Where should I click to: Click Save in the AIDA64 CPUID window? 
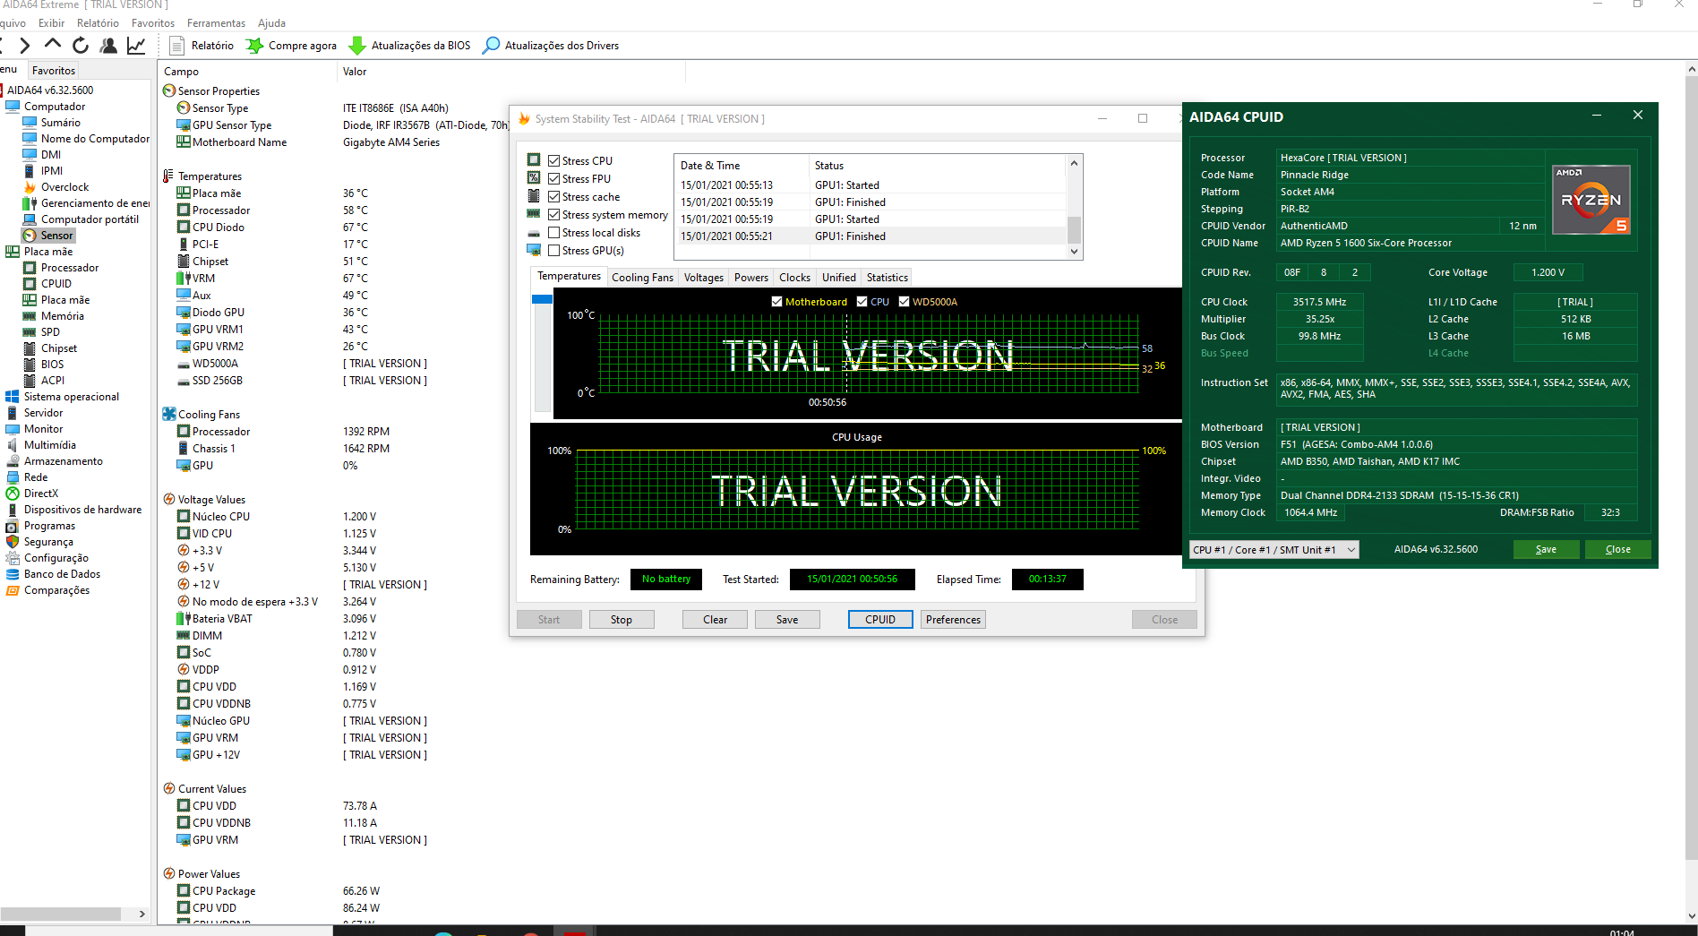(1546, 550)
